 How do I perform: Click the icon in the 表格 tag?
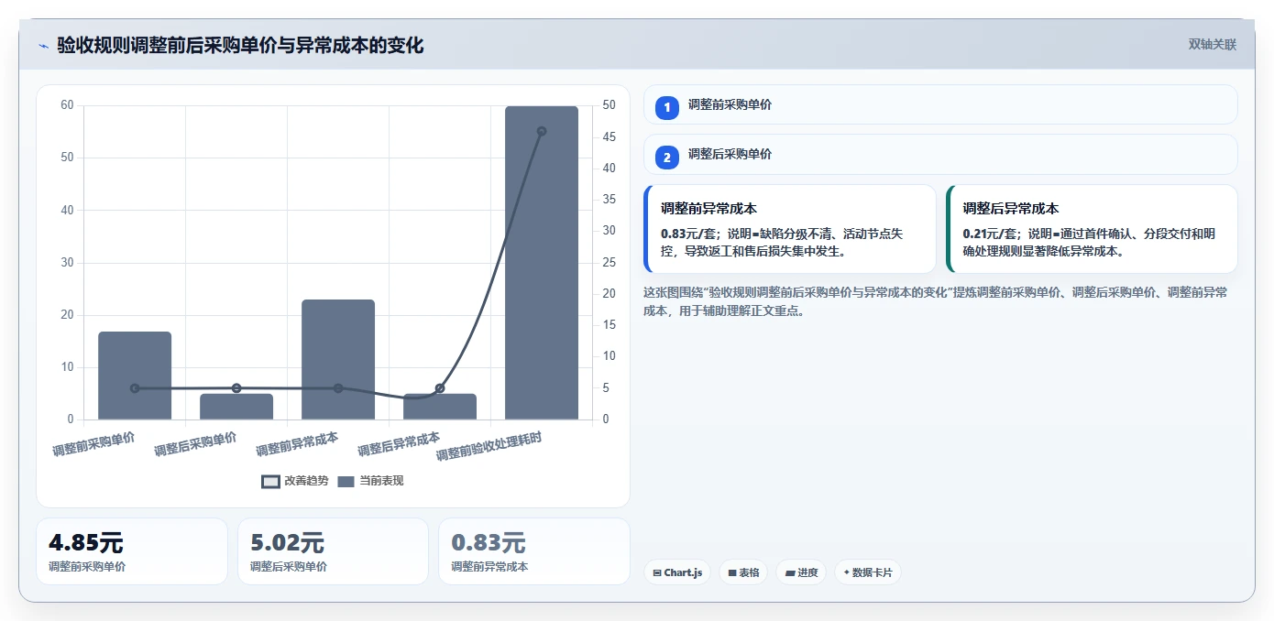click(732, 572)
